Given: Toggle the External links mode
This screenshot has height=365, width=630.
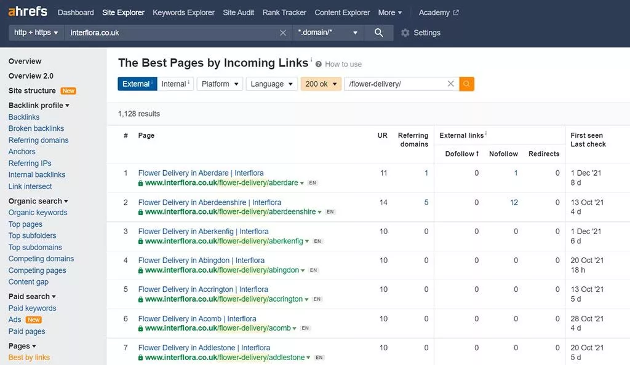Looking at the screenshot, I should coord(137,84).
